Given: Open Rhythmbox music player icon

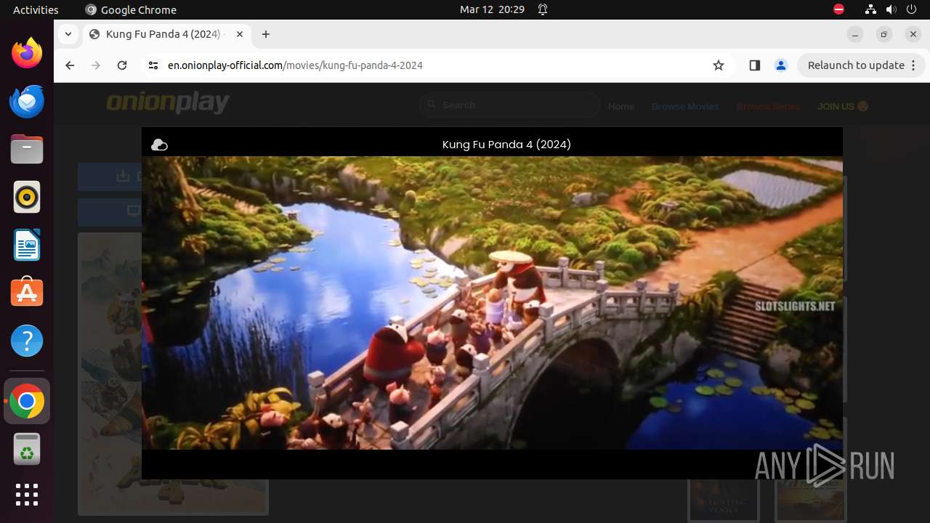Looking at the screenshot, I should [x=27, y=197].
